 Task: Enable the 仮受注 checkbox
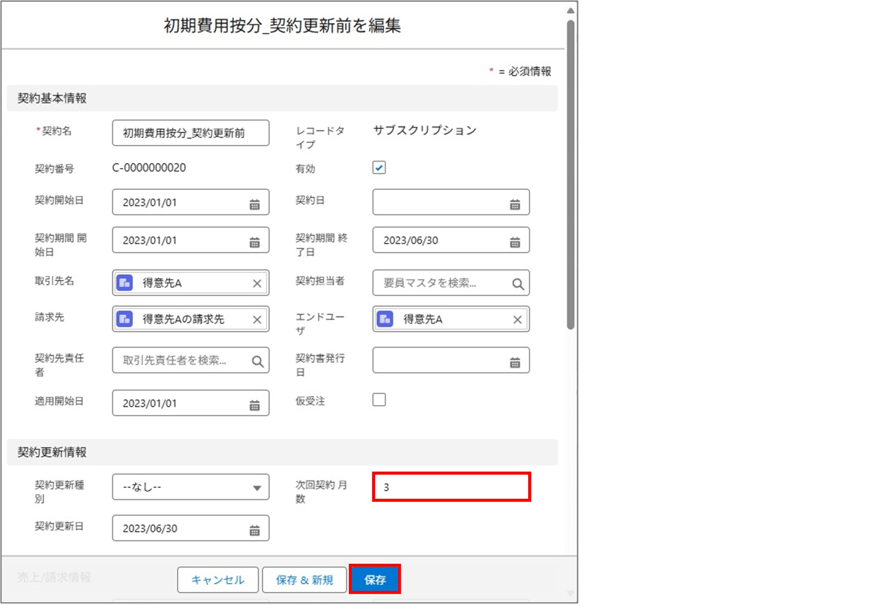tap(379, 400)
